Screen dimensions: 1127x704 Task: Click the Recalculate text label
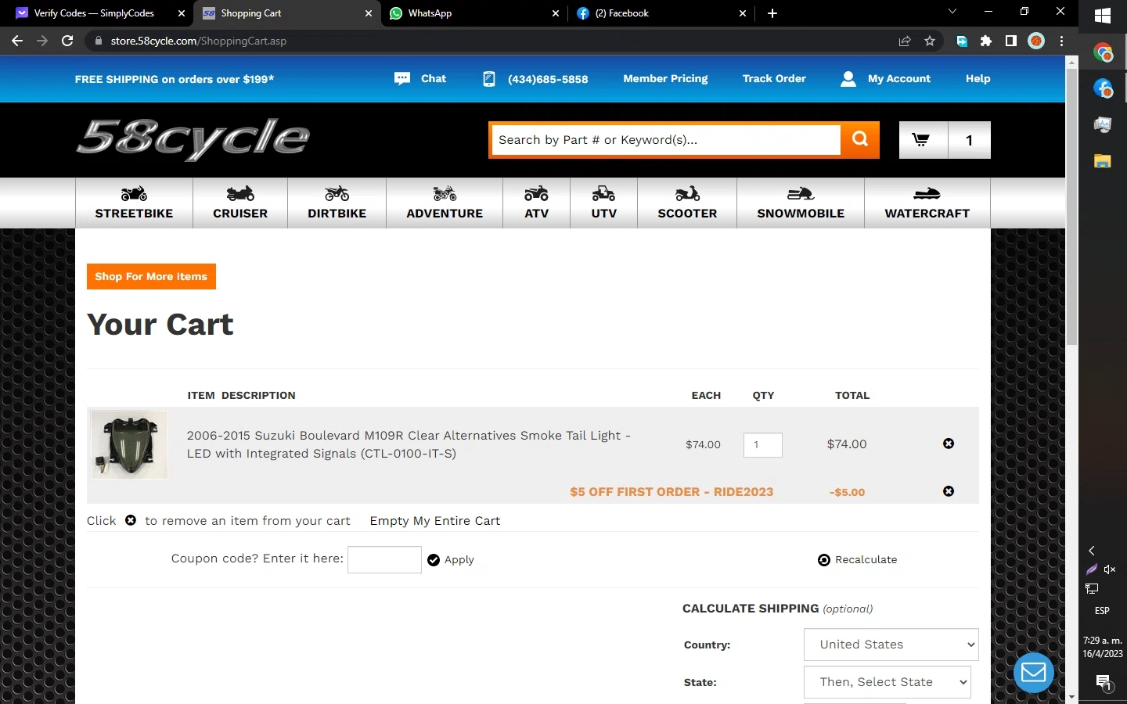tap(866, 560)
